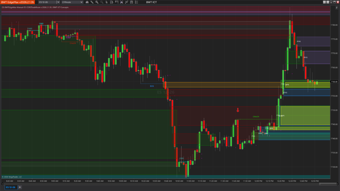Click the right scroll arrow of time axis
The height and width of the screenshot is (191, 340).
coord(337,184)
